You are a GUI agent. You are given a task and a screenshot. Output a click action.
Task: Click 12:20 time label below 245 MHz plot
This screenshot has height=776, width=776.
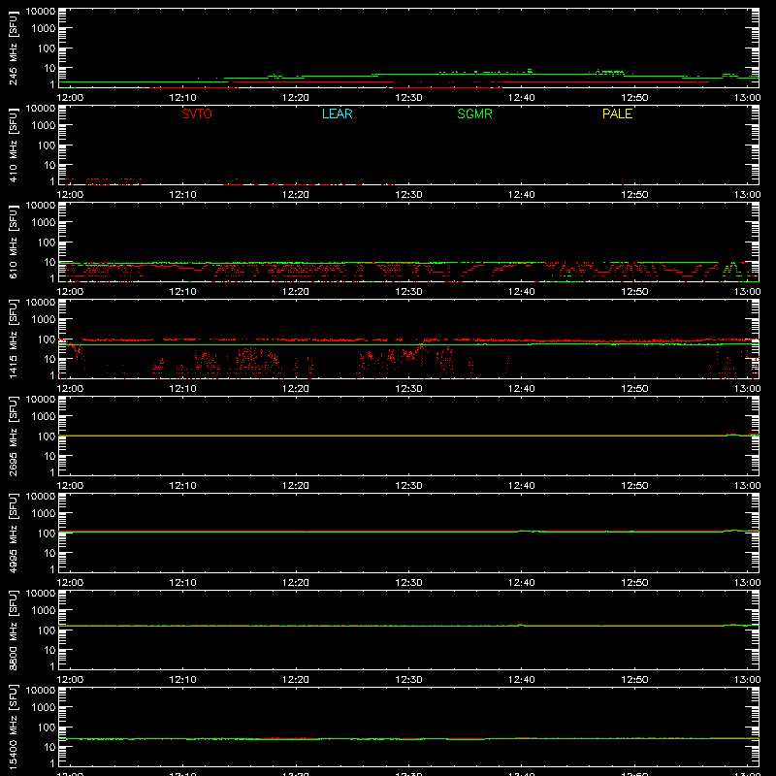point(296,98)
